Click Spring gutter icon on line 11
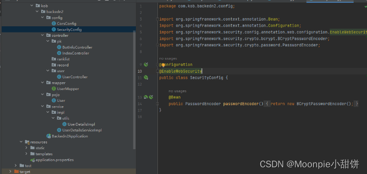 coord(146,77)
